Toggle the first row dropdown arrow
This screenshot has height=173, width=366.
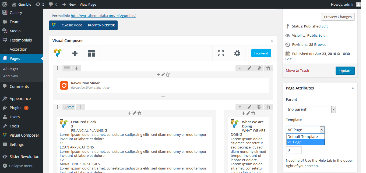[240, 68]
